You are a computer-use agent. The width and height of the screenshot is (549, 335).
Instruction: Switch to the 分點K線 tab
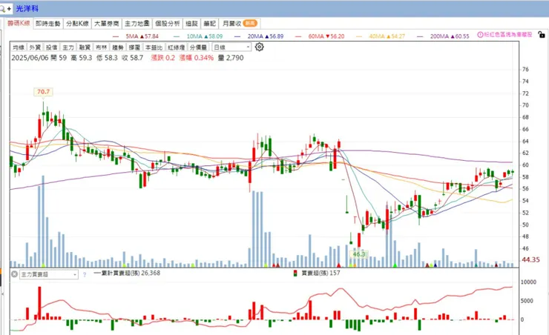tap(77, 24)
